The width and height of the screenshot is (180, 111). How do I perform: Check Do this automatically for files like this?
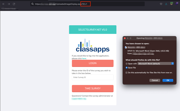point(126,73)
